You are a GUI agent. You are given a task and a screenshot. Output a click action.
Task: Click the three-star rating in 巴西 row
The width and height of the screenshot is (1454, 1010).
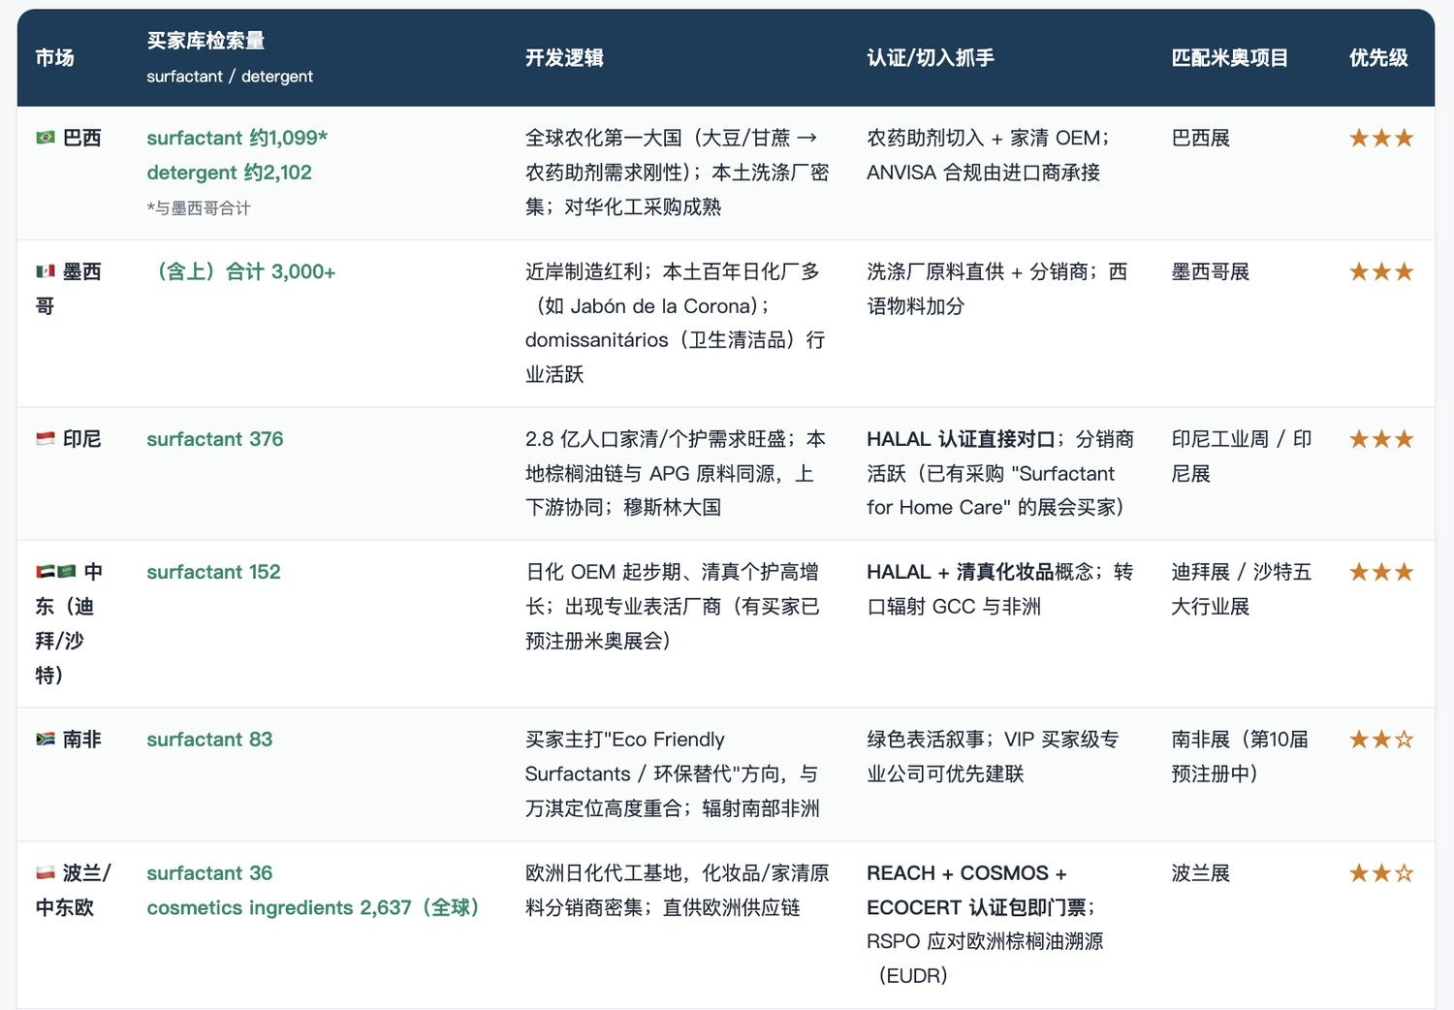coord(1381,138)
